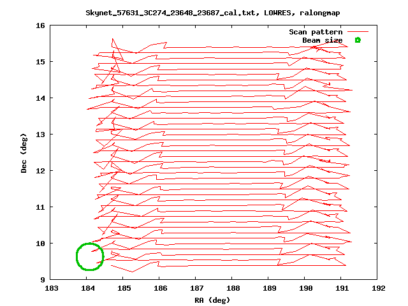Click the y-axis tick label 16
The width and height of the screenshot is (408, 306).
pos(41,25)
